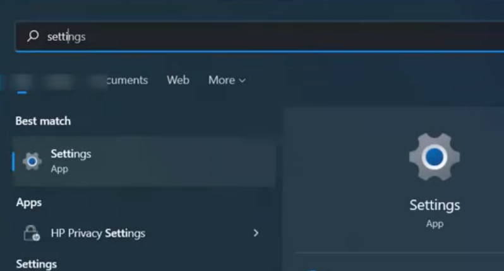Click the 'App' label beneath preview Settings title
The height and width of the screenshot is (271, 504).
(435, 224)
